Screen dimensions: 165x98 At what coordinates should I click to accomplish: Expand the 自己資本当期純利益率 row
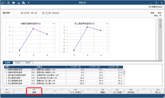7,75
